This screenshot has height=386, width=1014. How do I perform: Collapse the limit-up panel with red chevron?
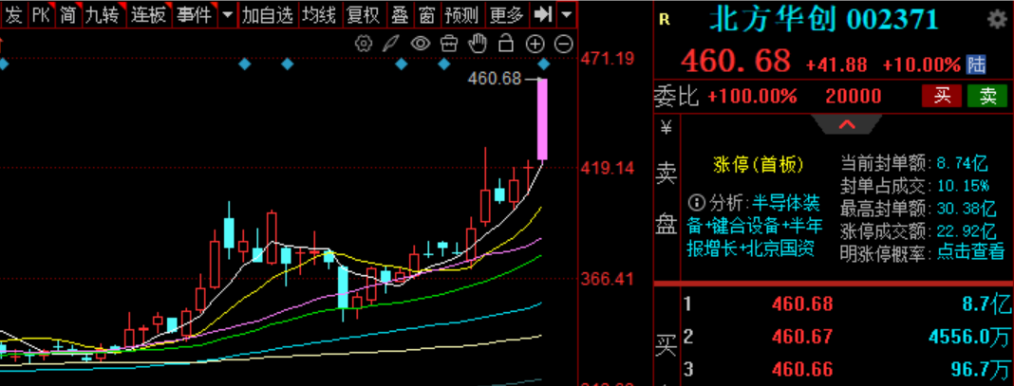pyautogui.click(x=847, y=124)
